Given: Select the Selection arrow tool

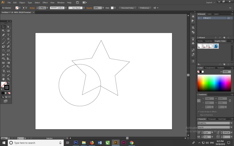Looking at the screenshot, I should pos(3,27).
